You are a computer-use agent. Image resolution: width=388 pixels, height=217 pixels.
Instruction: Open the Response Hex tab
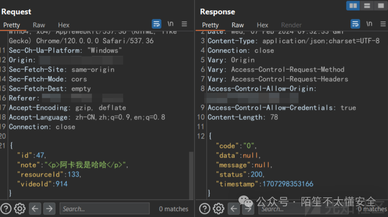(262, 25)
